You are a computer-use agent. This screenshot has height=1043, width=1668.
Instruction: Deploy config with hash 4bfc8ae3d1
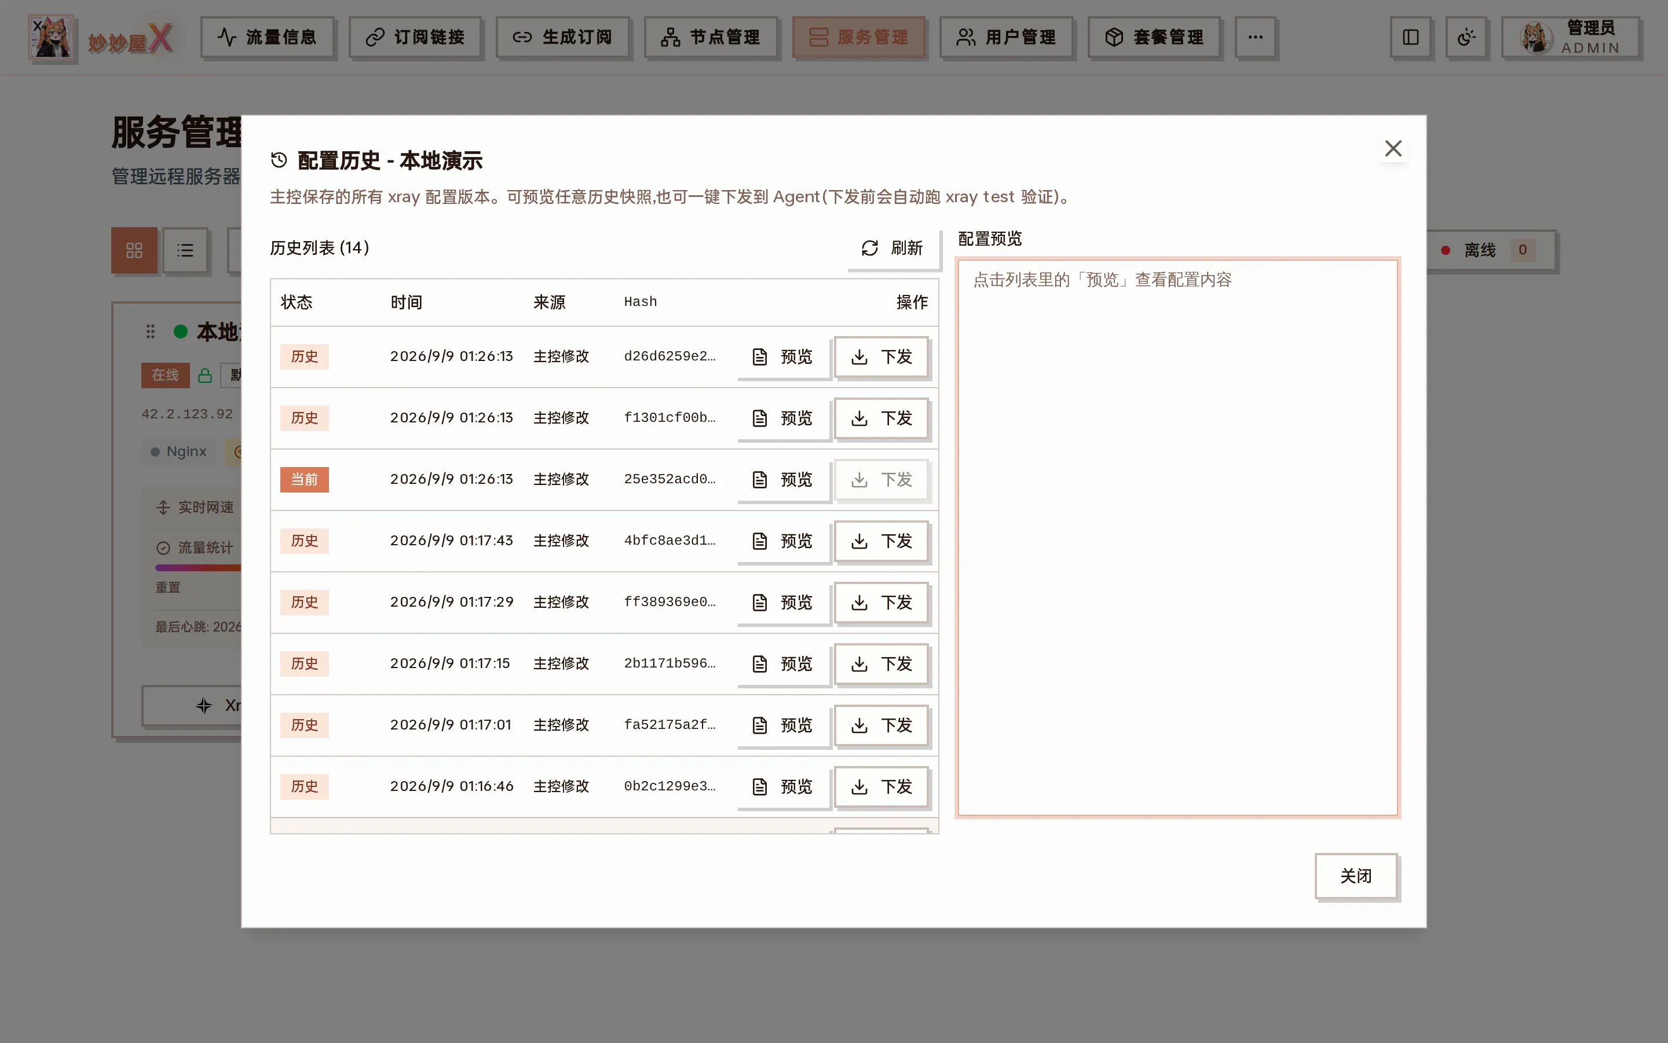[x=881, y=541]
